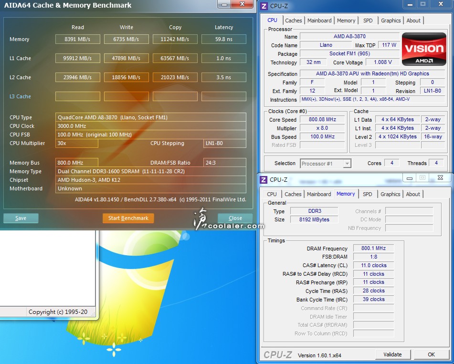Open the SPD tab in upper CPU-Z window
The image size is (454, 364).
point(368,21)
